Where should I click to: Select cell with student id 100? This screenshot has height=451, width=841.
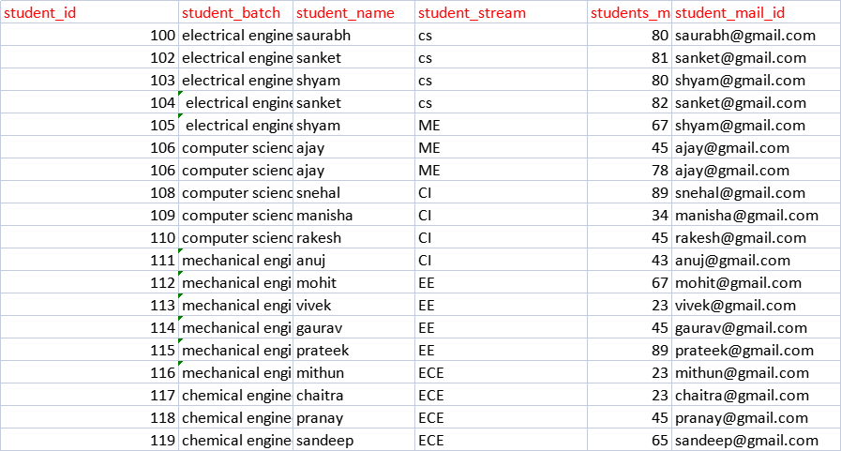tap(89, 35)
